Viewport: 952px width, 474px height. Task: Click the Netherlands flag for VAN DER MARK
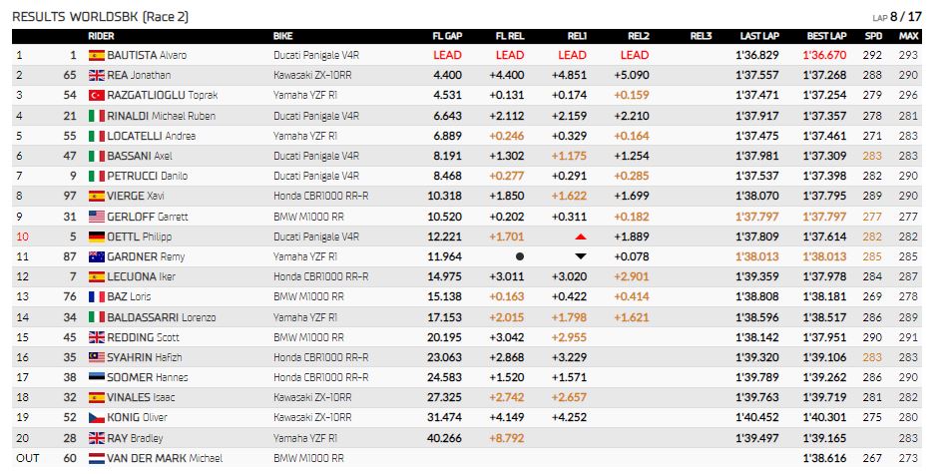[97, 458]
